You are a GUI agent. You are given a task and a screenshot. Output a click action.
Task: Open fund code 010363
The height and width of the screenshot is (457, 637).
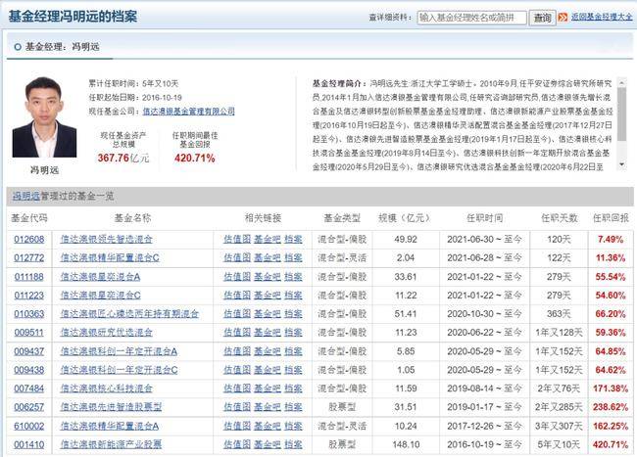(x=28, y=314)
